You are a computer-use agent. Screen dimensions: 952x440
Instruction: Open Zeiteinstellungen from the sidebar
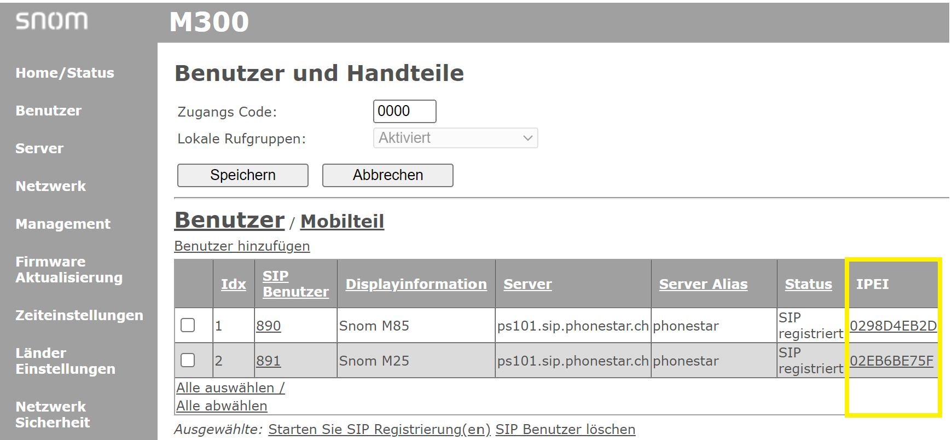point(79,315)
